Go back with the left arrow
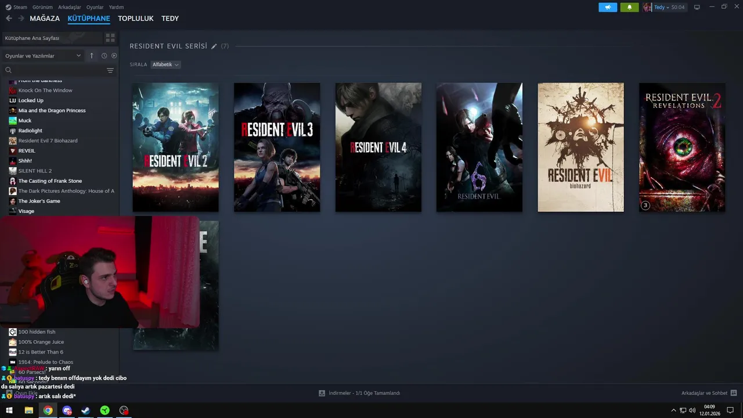The height and width of the screenshot is (418, 743). pos(9,19)
